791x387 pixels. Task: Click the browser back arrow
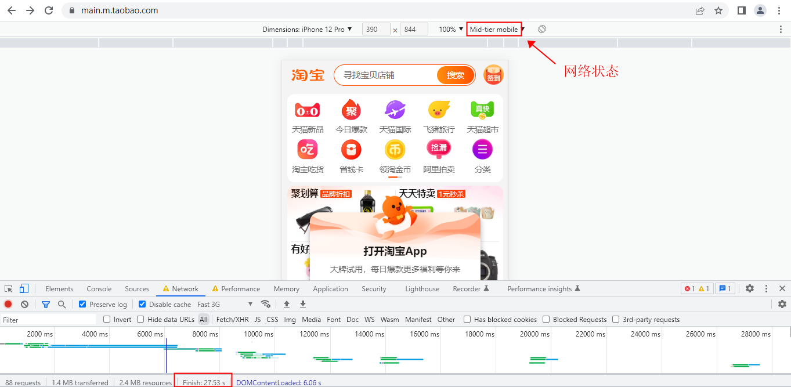12,10
